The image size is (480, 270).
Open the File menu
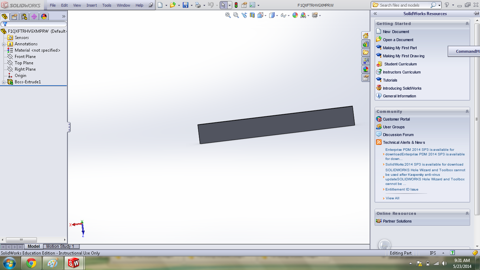click(53, 5)
